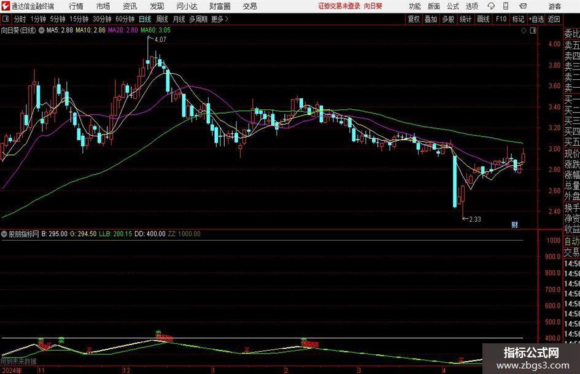Expand the 股朋指标网 indicator dropdown circle
The height and width of the screenshot is (374, 580).
click(4, 234)
